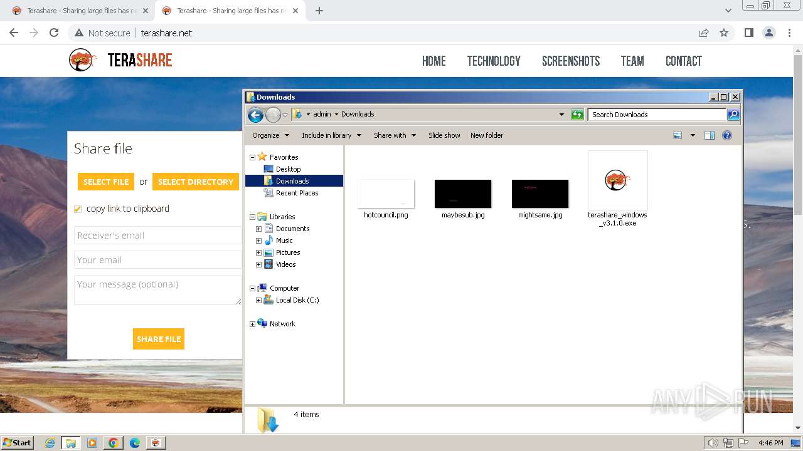Create a New folder
The width and height of the screenshot is (803, 451).
pos(487,135)
